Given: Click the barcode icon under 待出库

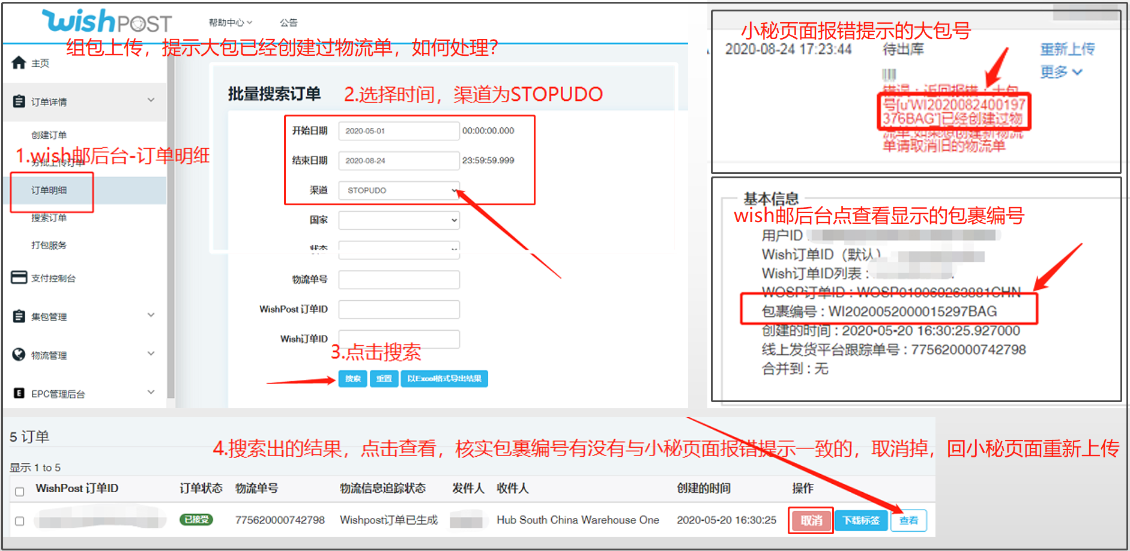Looking at the screenshot, I should [889, 74].
